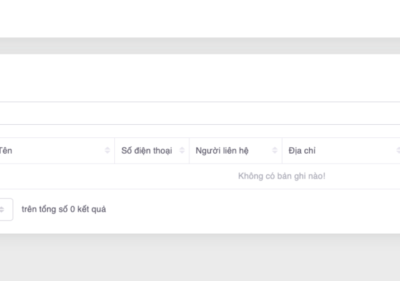Click blank card area above search field
400x281 pixels.
point(200,78)
